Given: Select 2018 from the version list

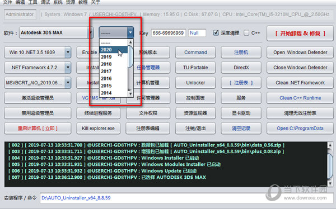Looking at the screenshot, I should click(x=114, y=64).
